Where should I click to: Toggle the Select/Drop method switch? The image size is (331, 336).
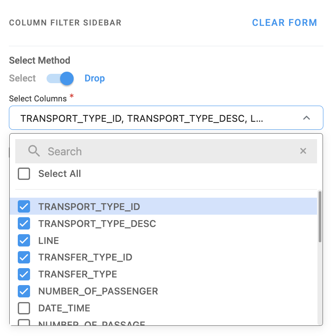coord(60,78)
